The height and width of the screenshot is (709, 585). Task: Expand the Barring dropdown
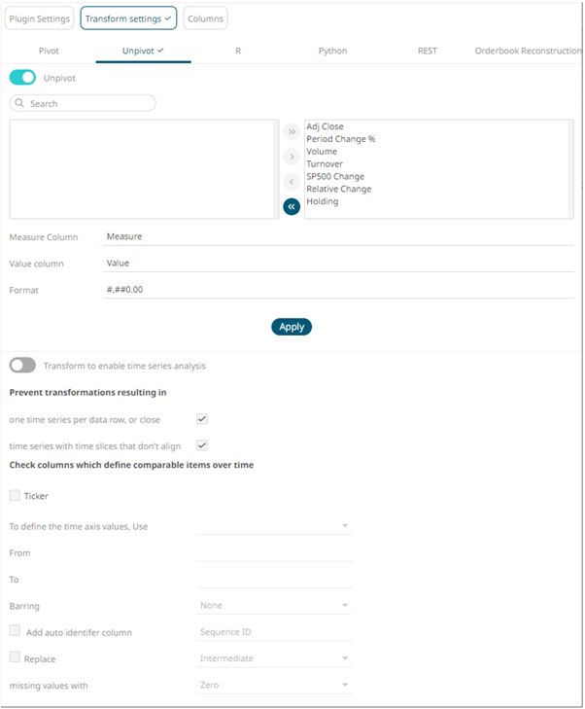point(274,605)
